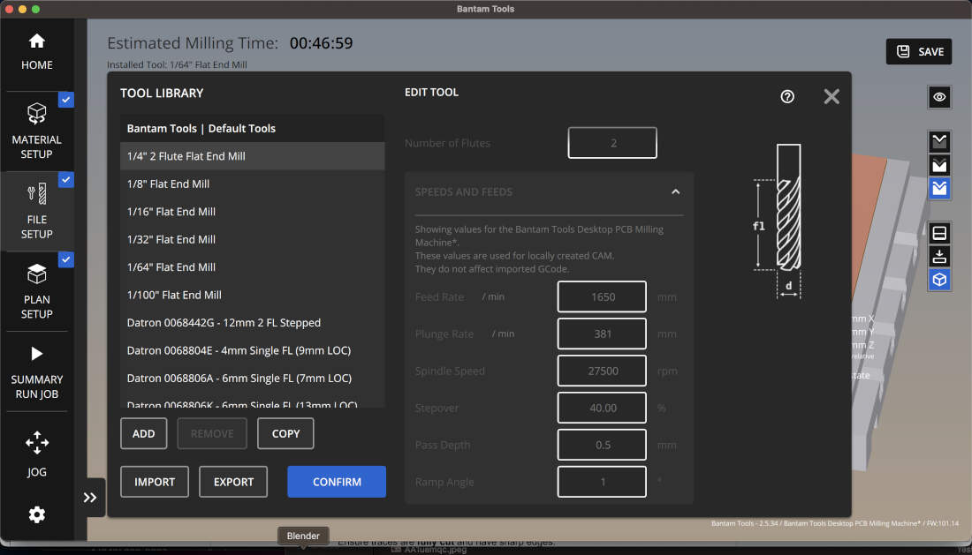Toggle preview visibility eye icon

coord(939,97)
